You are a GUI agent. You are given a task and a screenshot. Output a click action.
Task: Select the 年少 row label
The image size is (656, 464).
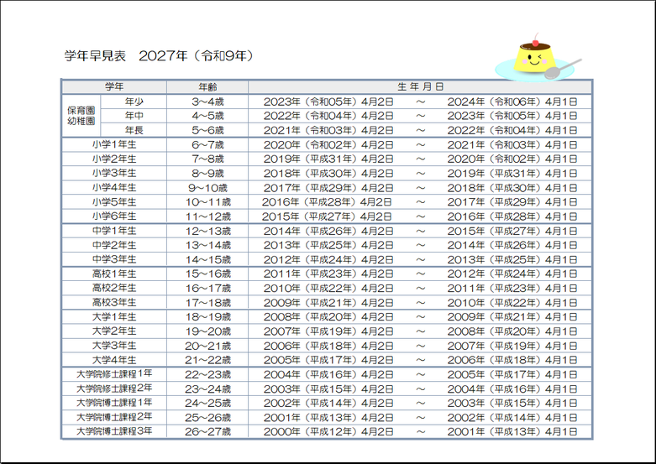click(x=134, y=102)
